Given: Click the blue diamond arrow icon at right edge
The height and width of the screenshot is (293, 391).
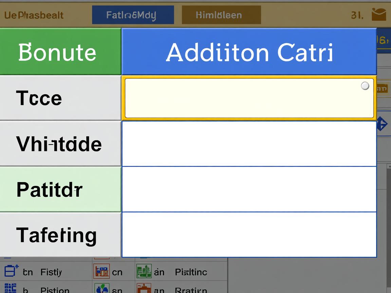Looking at the screenshot, I should [x=382, y=124].
